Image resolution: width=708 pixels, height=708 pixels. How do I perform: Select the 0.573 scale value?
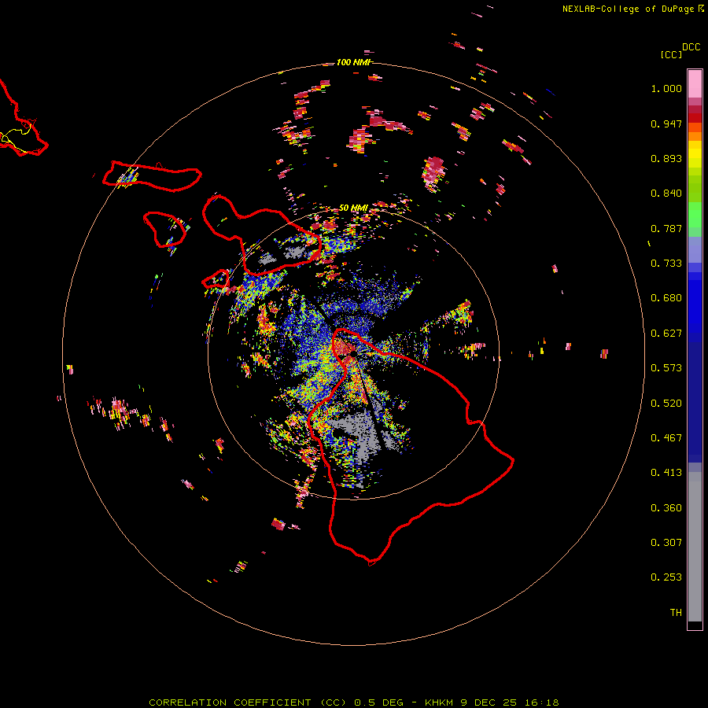point(666,368)
